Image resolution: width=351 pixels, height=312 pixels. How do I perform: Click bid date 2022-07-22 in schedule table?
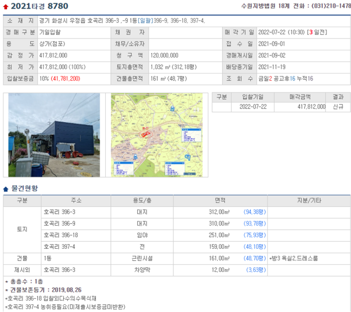[x=253, y=107]
